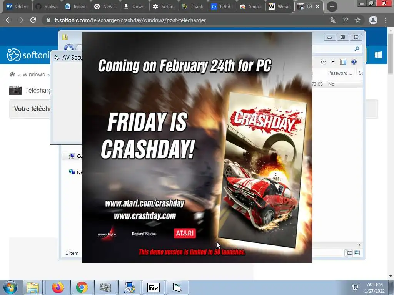394x295 pixels.
Task: Open the Downl browser tab
Action: coord(135,7)
